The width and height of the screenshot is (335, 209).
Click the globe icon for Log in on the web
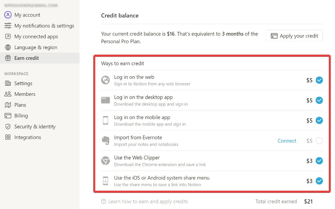click(x=105, y=80)
